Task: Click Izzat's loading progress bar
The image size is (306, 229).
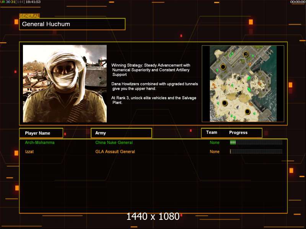Action: click(x=256, y=151)
